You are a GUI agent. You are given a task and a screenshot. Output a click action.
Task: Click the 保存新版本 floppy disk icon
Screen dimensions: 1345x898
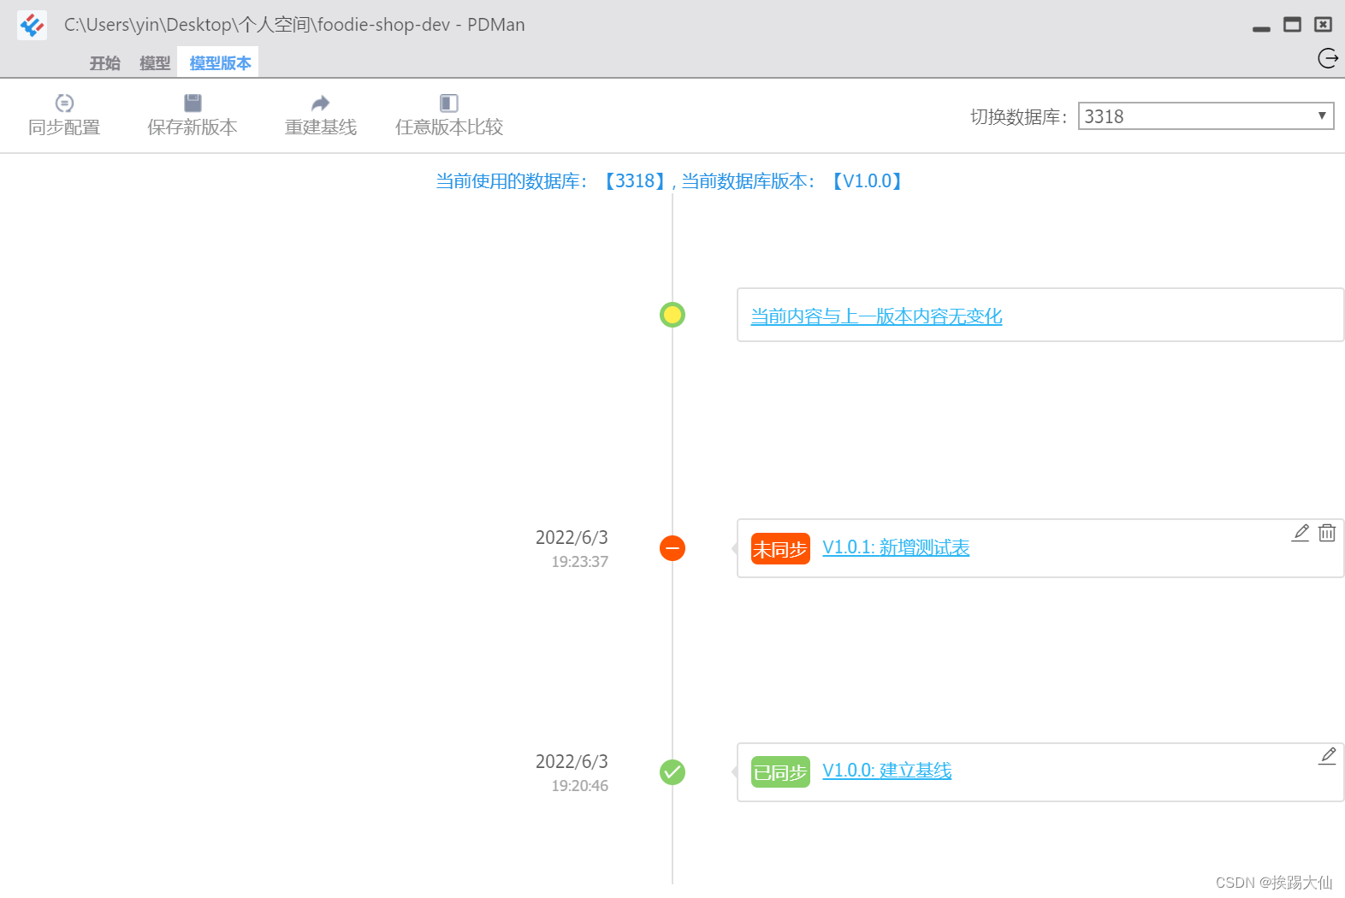pos(193,103)
